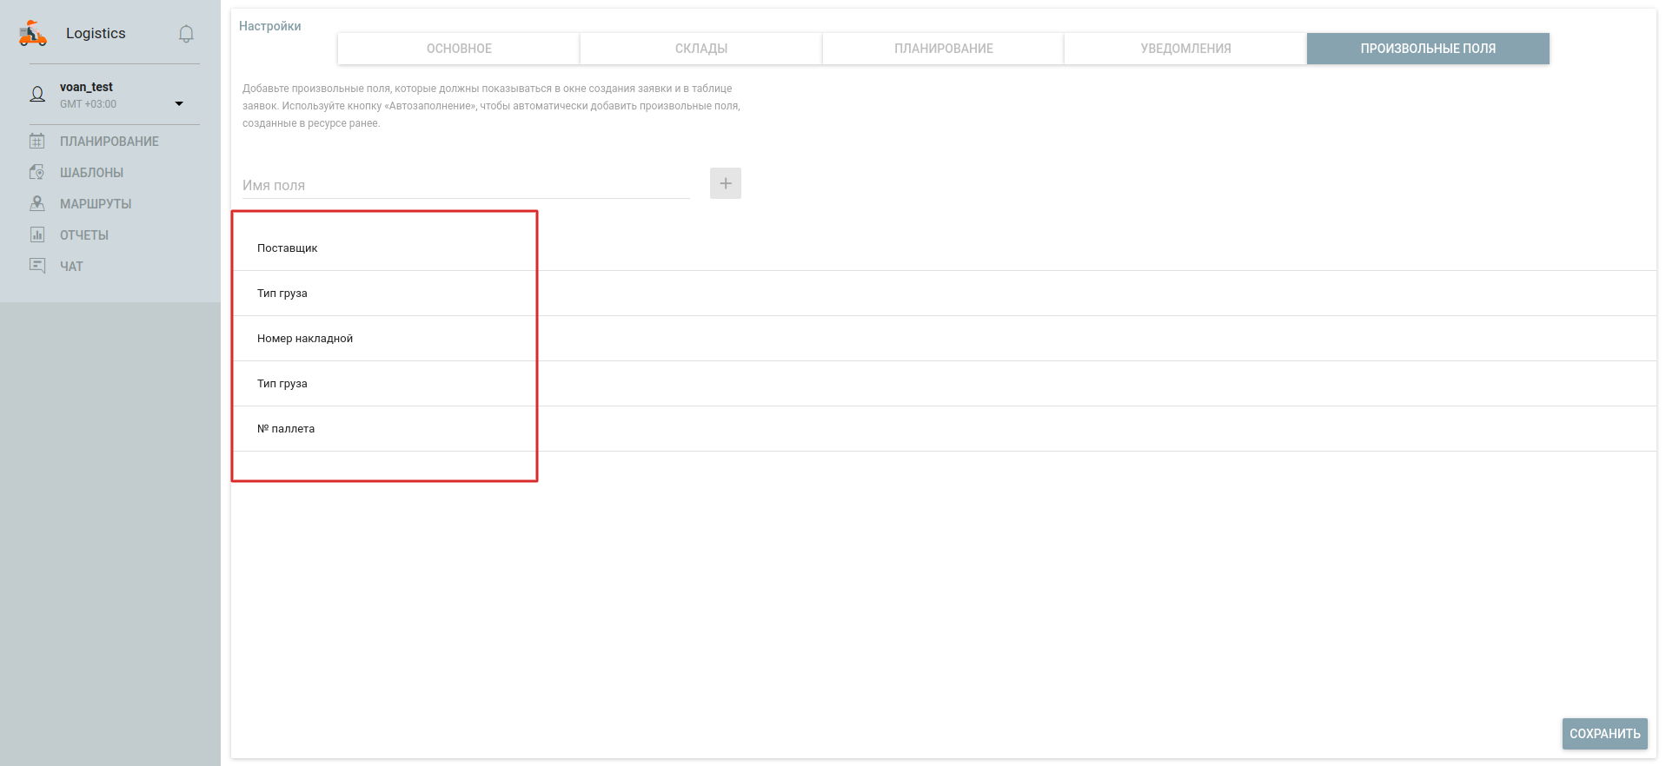
Task: Open notifications via the bell icon
Action: click(186, 34)
